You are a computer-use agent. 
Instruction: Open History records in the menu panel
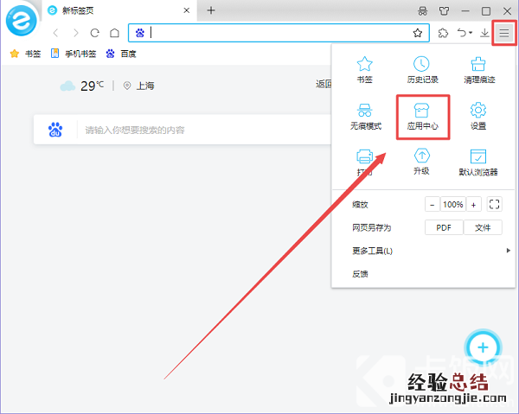pyautogui.click(x=422, y=70)
